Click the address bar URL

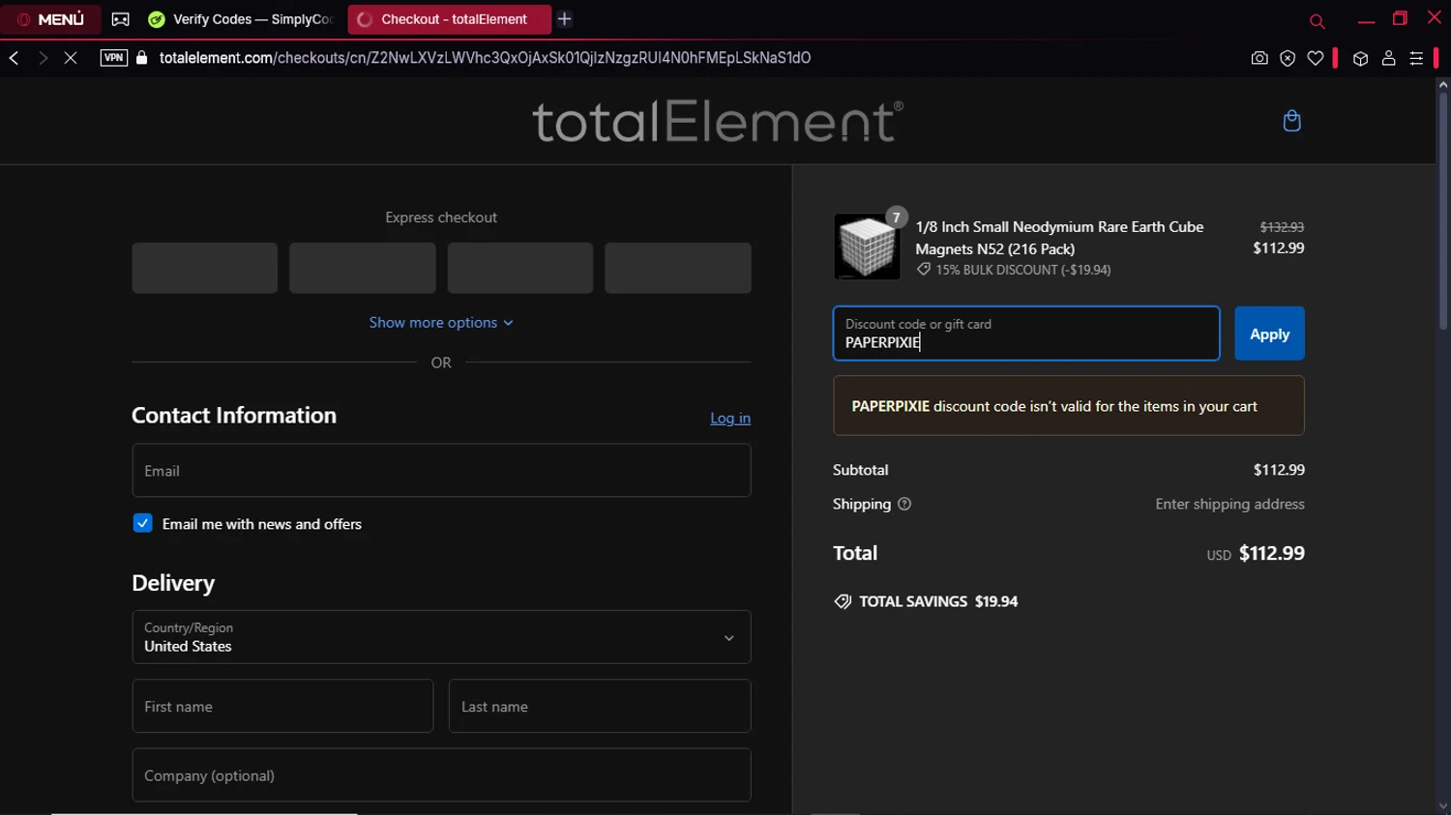tap(485, 58)
